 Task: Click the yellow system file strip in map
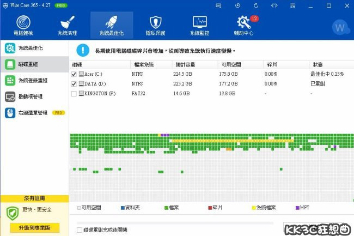pos(233,141)
